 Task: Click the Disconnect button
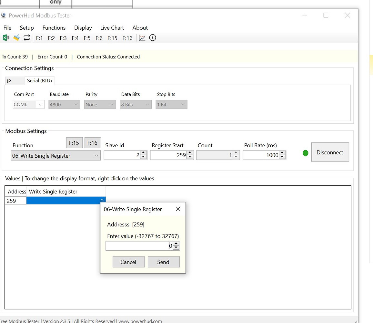click(x=330, y=152)
